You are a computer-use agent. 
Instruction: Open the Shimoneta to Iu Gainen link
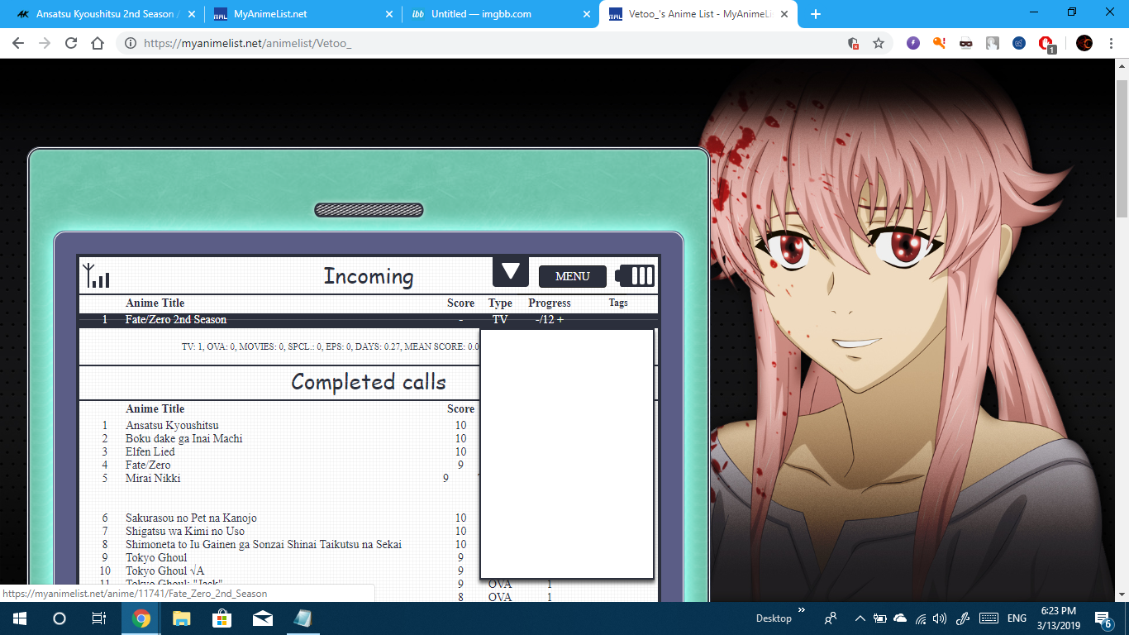(264, 544)
